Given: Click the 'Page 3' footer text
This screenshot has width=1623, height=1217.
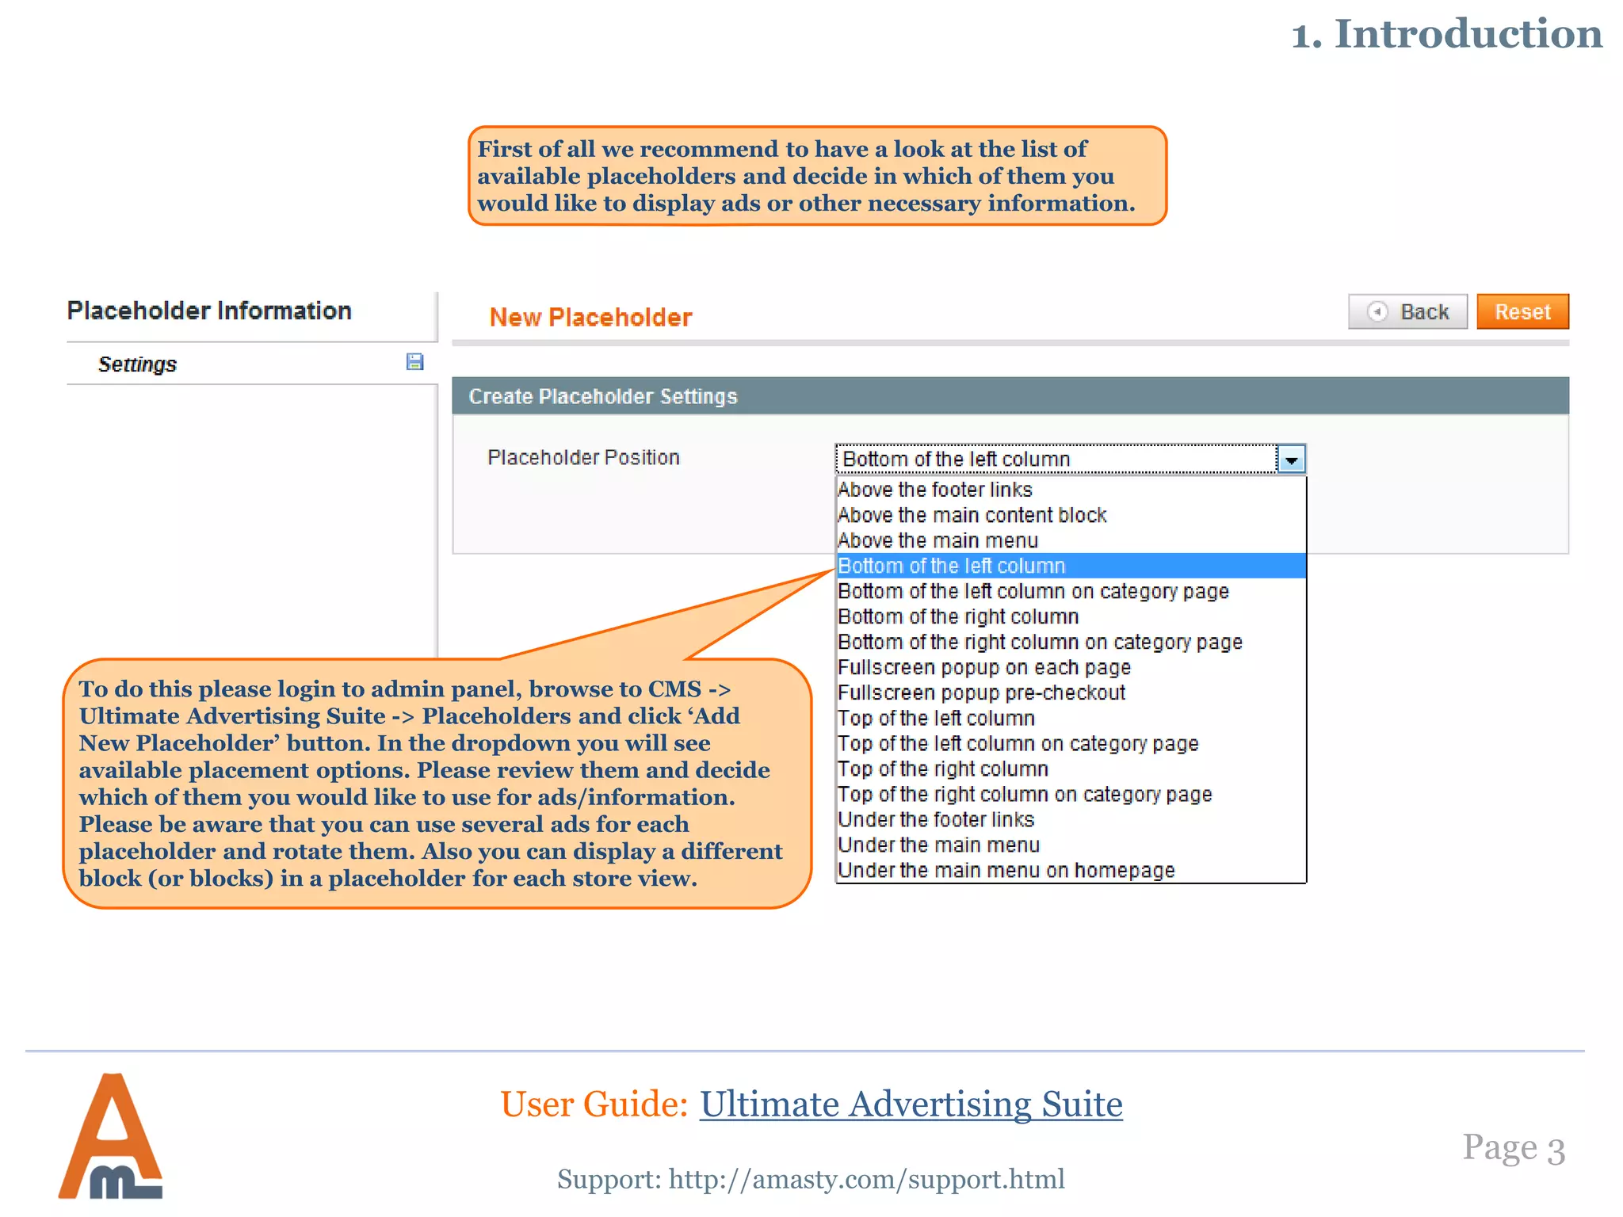Looking at the screenshot, I should click(x=1514, y=1148).
